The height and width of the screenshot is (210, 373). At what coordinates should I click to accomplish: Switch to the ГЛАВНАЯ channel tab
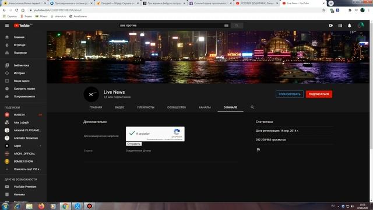coord(96,107)
